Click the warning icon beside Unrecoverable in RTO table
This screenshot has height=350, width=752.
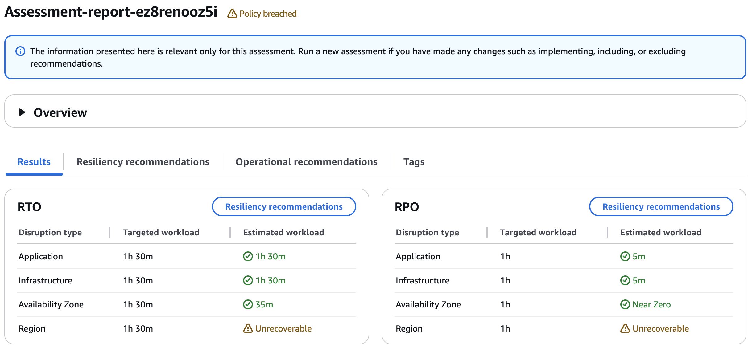coord(248,328)
